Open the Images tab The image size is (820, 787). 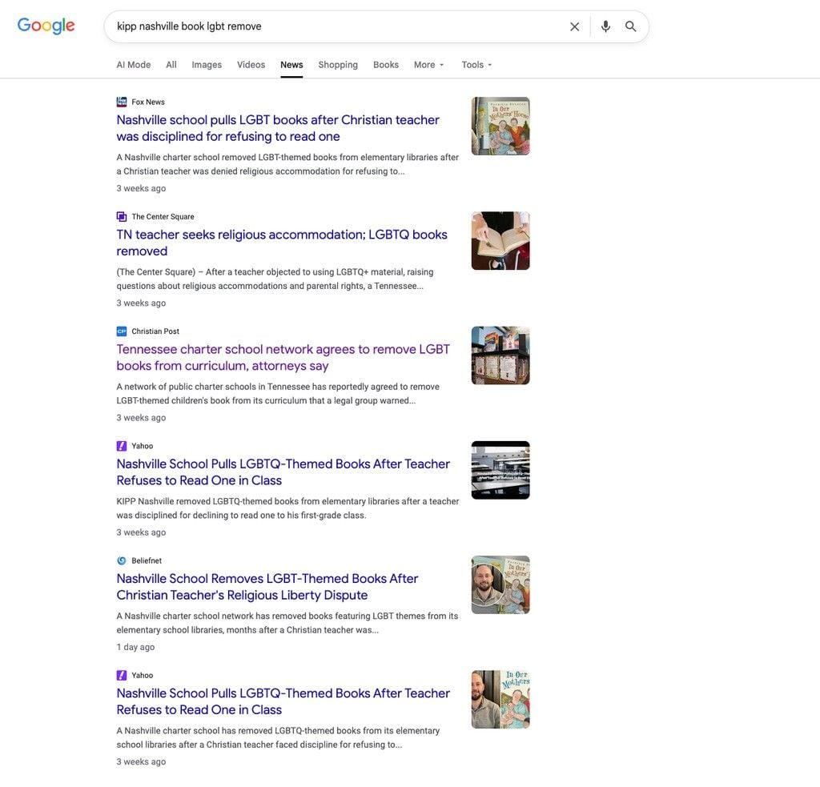pos(207,65)
